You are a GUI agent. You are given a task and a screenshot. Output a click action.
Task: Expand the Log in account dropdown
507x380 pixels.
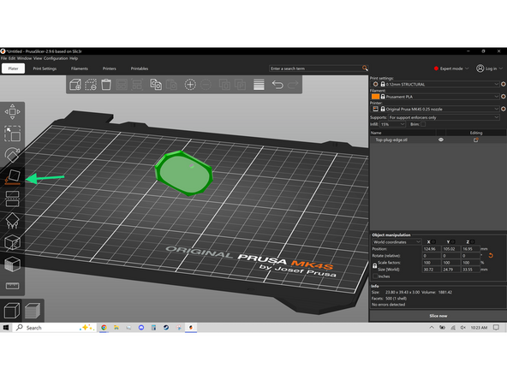[x=490, y=68]
